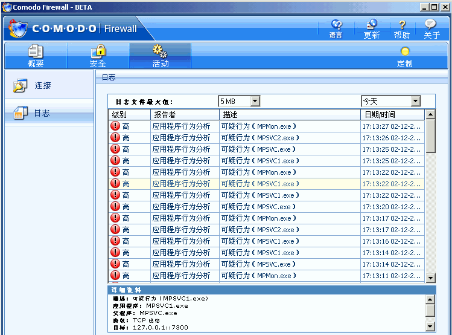Click details pane scroll up arrow
This screenshot has height=335, width=452.
(430, 299)
